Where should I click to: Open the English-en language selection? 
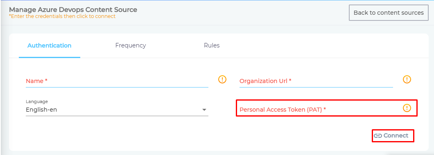117,110
